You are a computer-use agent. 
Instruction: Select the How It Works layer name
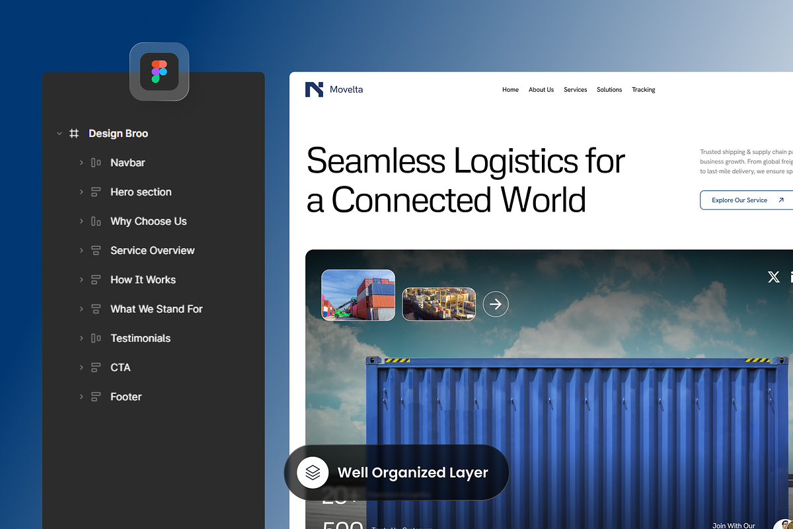coord(143,280)
